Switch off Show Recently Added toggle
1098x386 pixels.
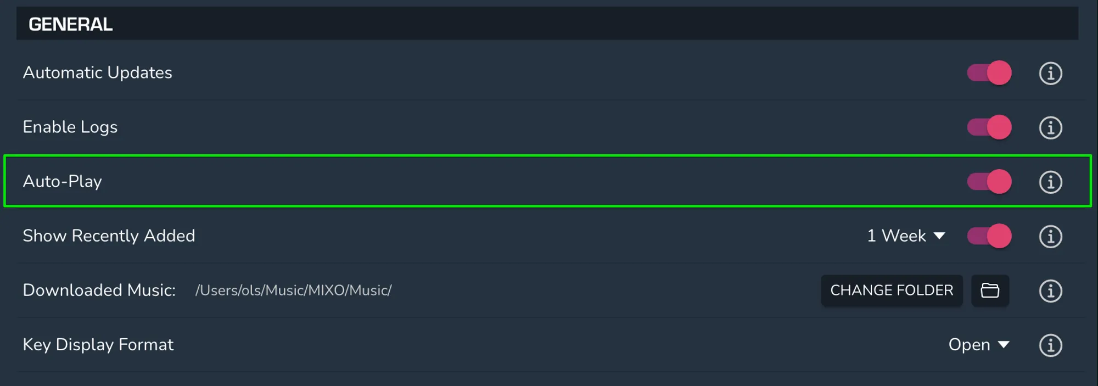tap(989, 236)
